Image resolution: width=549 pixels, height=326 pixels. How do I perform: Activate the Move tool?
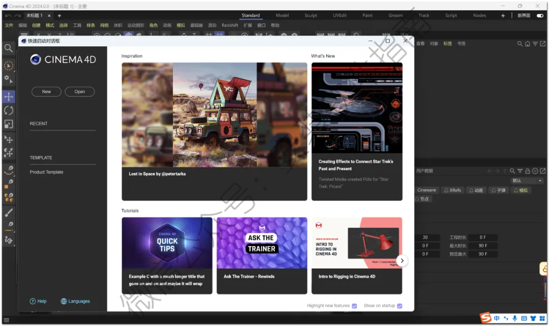pyautogui.click(x=9, y=97)
